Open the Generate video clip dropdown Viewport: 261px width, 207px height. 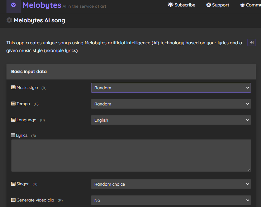coord(171,200)
